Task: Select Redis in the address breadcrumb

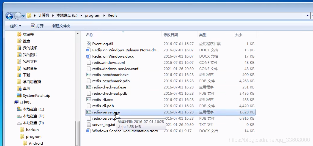Action: pos(112,15)
